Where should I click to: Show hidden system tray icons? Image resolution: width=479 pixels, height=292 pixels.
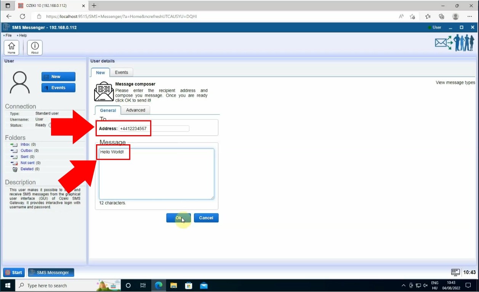point(404,286)
